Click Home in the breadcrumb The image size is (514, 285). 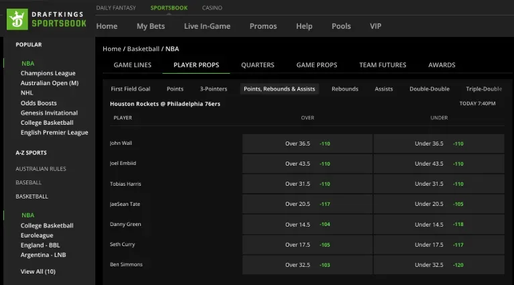[112, 49]
